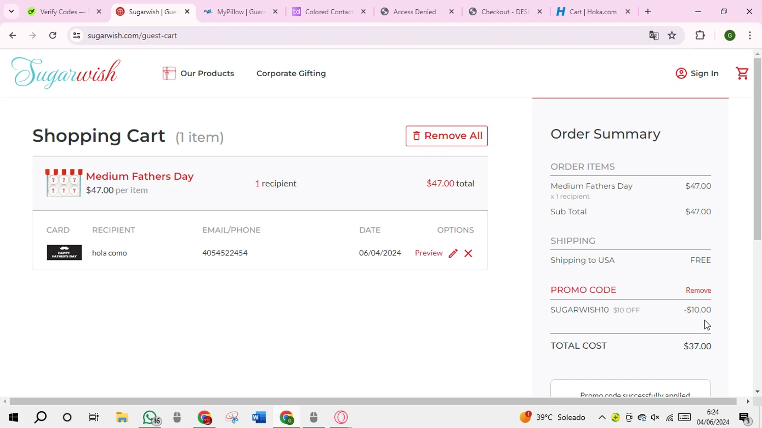Close the Cart Hoka.com tab
The height and width of the screenshot is (428, 762).
(628, 11)
